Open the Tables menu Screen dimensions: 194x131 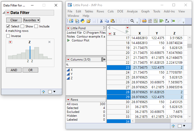[89, 11]
